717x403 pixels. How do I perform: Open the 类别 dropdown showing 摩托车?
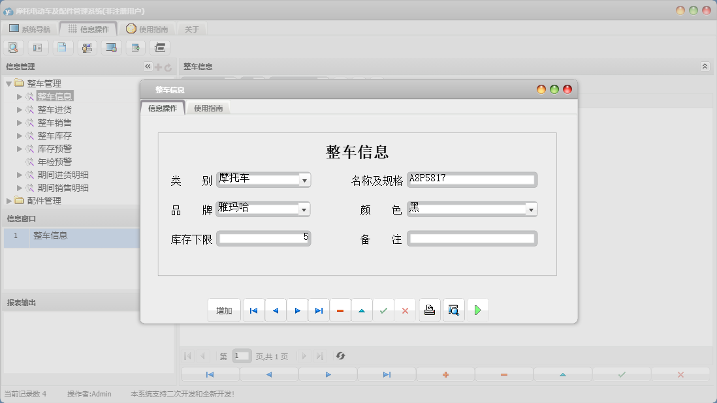tap(304, 179)
